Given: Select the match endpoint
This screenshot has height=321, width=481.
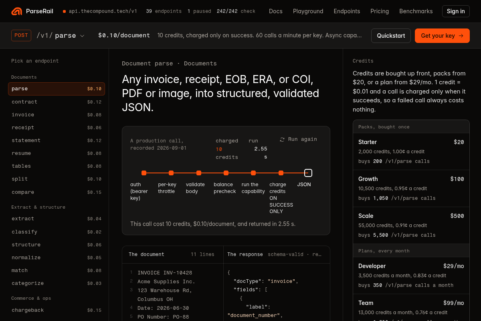Looking at the screenshot, I should pos(57,270).
